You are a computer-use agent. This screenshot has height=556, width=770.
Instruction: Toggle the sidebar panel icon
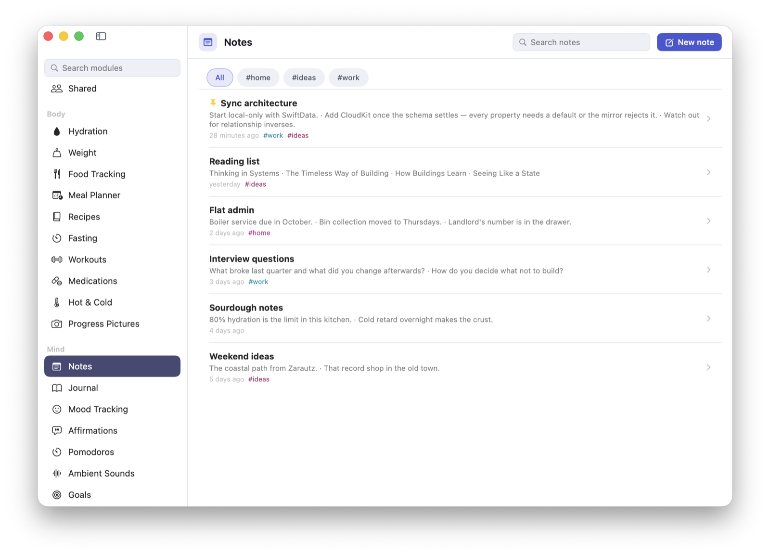pyautogui.click(x=101, y=36)
